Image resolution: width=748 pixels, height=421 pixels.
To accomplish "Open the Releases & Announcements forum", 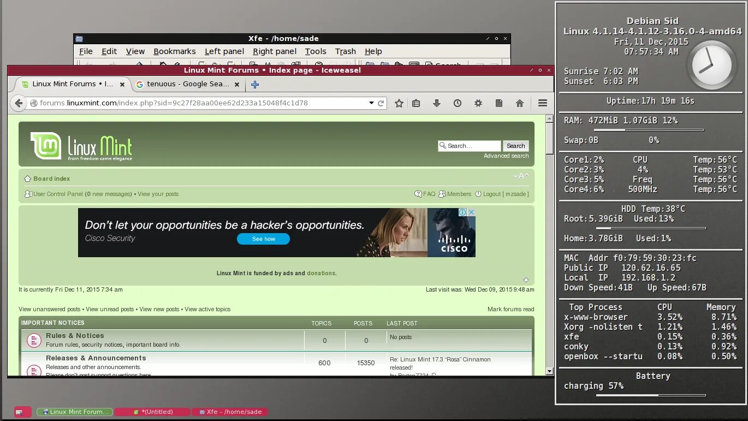I will [x=96, y=358].
